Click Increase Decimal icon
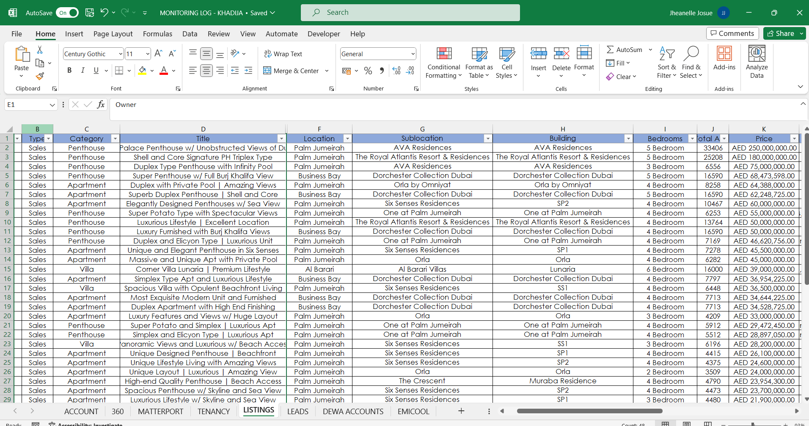Image resolution: width=809 pixels, height=426 pixels. coord(396,71)
